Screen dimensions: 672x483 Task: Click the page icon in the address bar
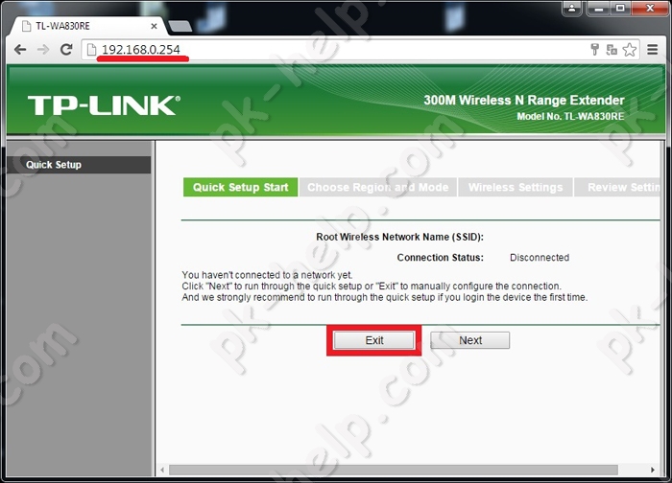[x=91, y=50]
